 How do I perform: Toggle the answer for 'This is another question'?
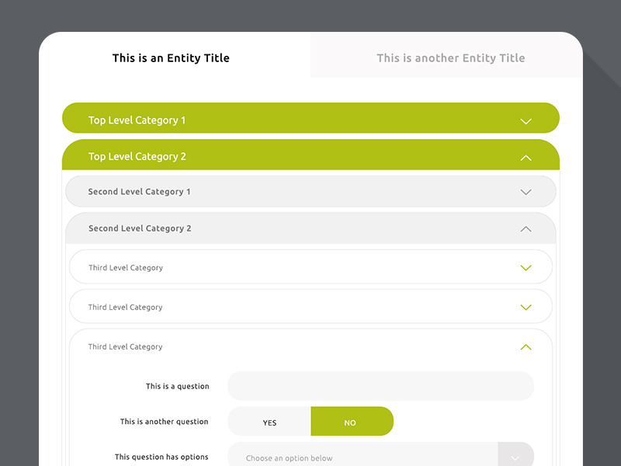click(x=269, y=422)
